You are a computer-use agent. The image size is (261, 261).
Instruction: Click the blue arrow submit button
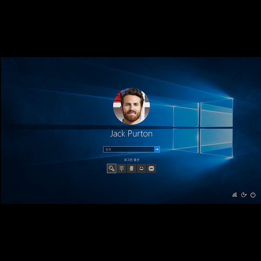(157, 149)
